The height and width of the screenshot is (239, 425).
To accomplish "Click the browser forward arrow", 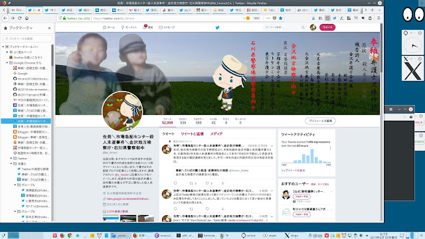I will click(13, 18).
